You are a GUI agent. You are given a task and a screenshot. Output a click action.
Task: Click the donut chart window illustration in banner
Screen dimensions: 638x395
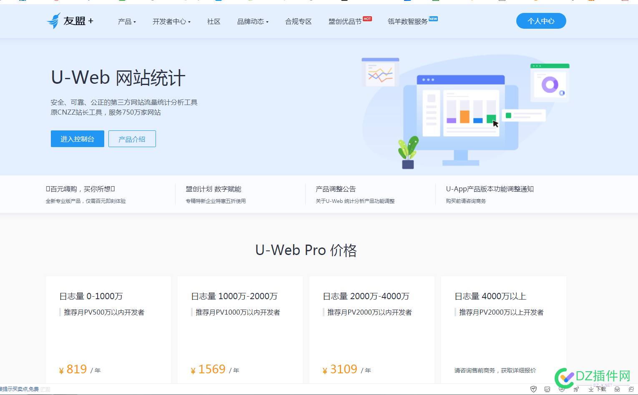[550, 82]
